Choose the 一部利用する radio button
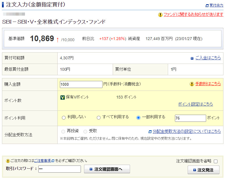Screen dimensions: 226x180 click(139, 118)
